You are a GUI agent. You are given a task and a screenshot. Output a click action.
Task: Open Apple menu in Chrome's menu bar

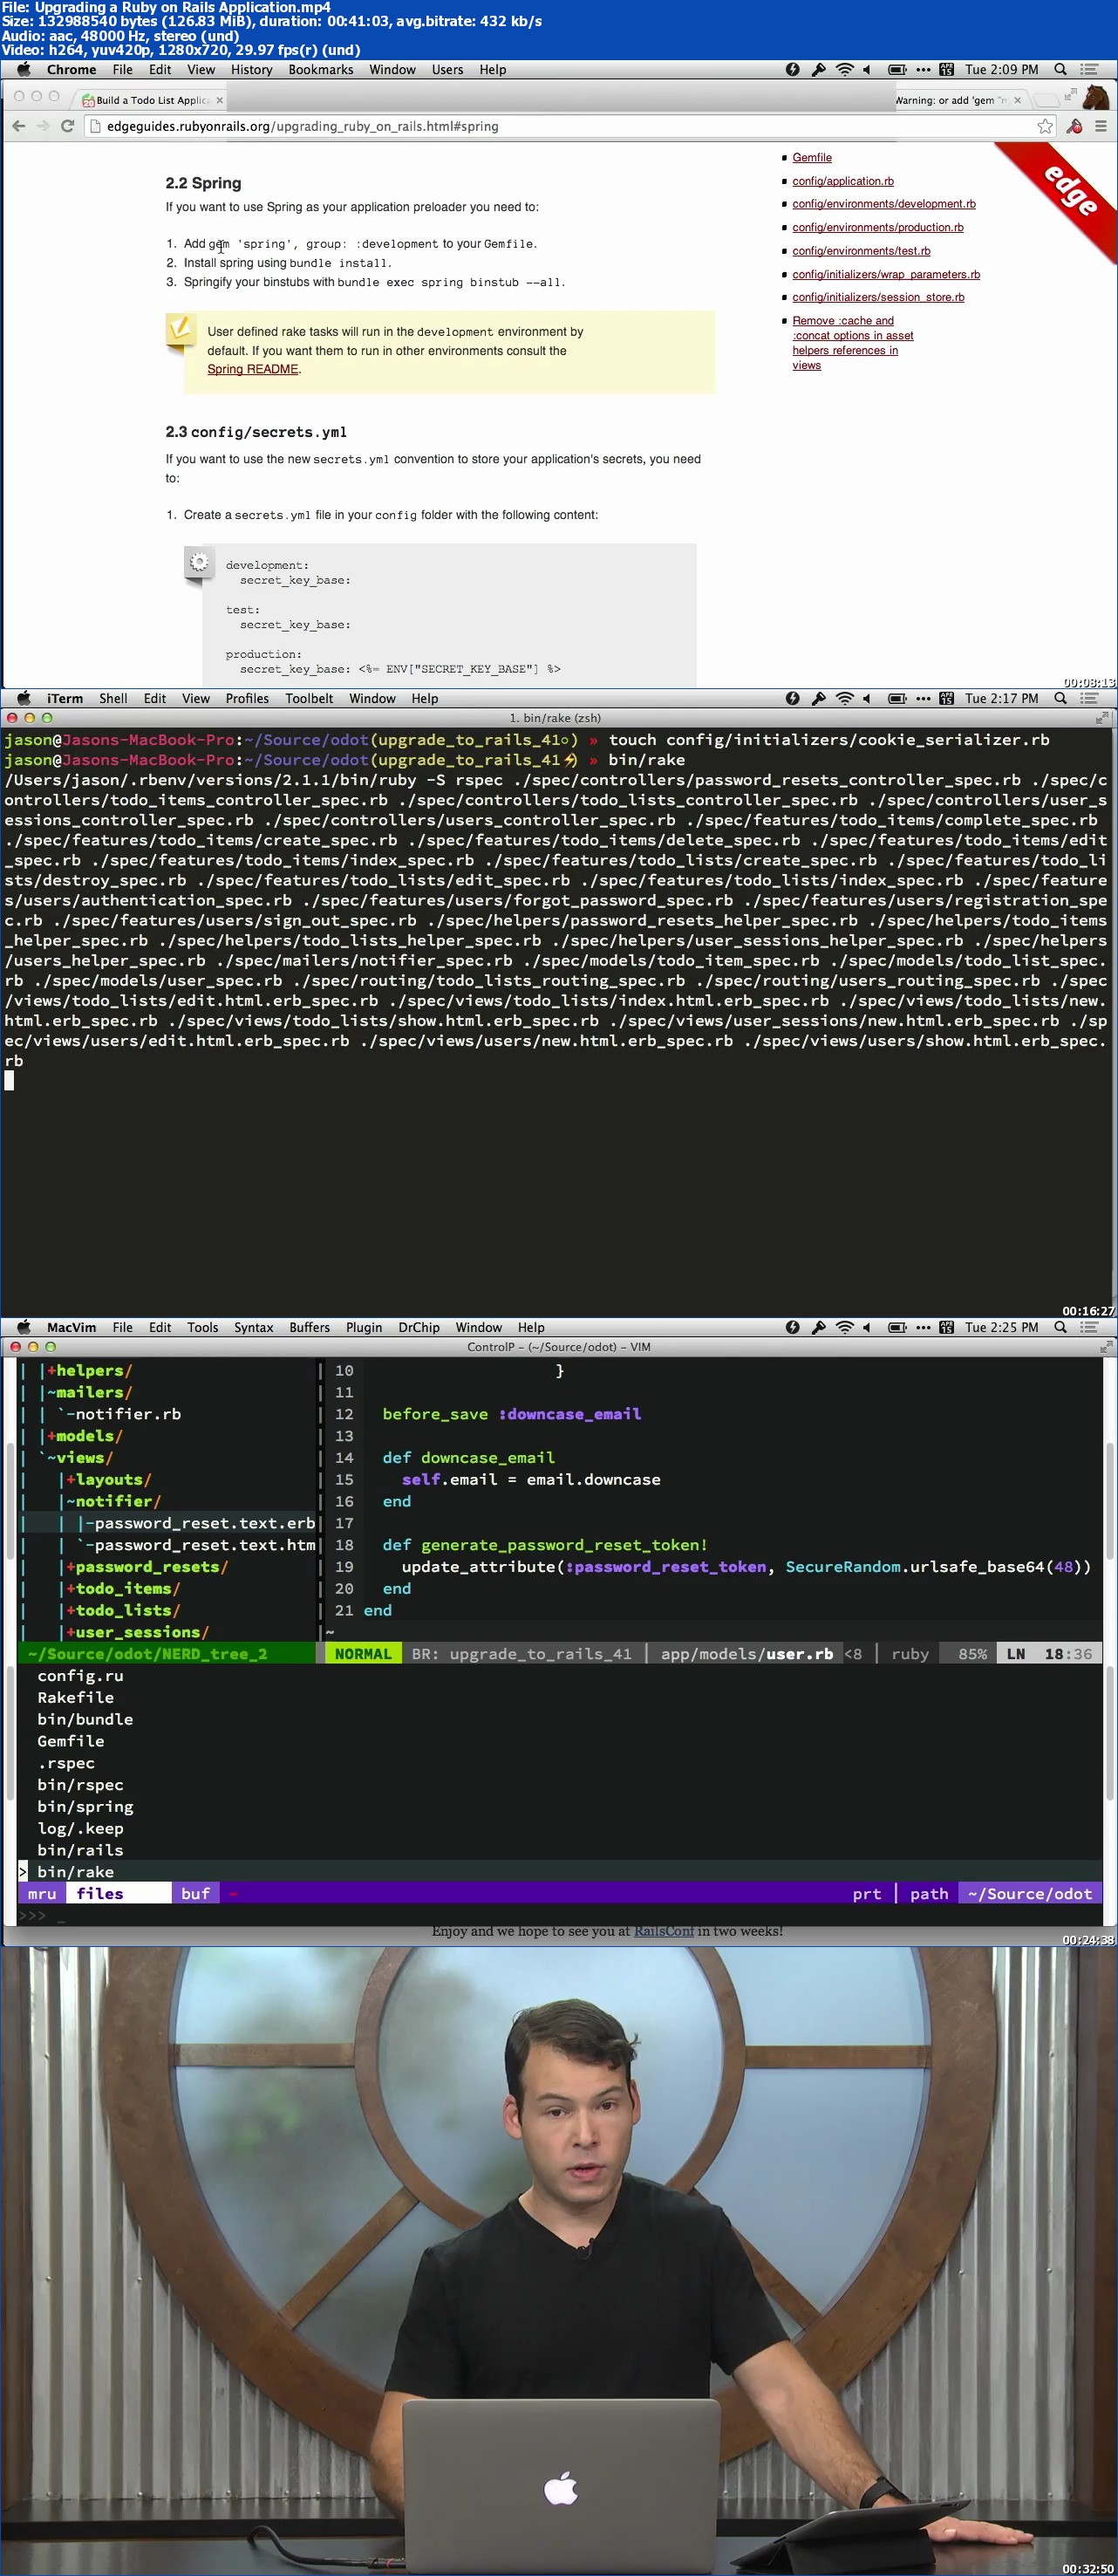tap(24, 69)
